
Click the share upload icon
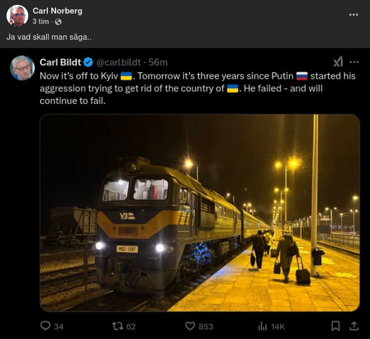(354, 326)
